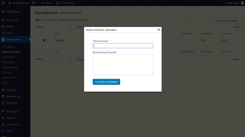Image resolution: width=245 pixels, height=137 pixels.
Task: Open the WordPress logo menu
Action: [3, 3]
